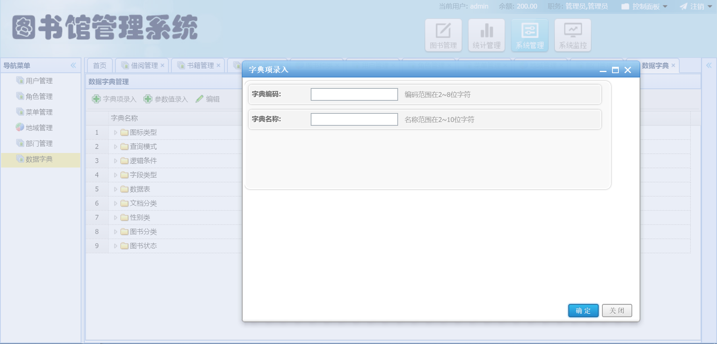Screen dimensions: 717x344
Task: Open the 图书管理 module icon
Action: (x=443, y=35)
